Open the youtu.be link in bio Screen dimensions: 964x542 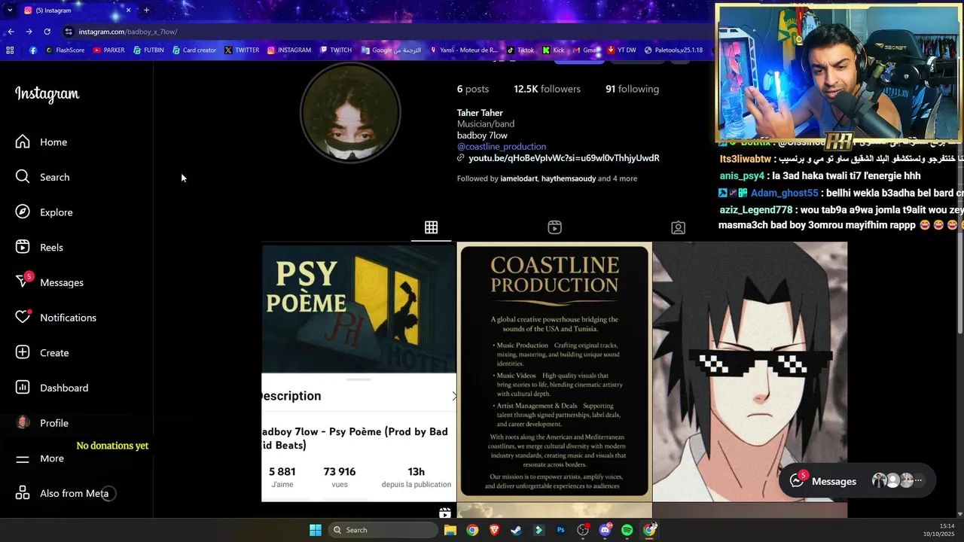point(563,158)
